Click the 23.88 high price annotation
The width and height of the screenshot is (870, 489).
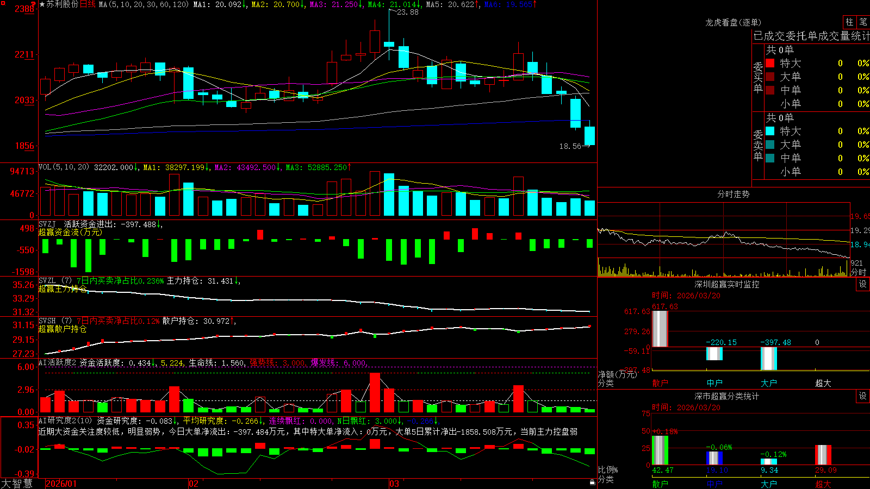(x=408, y=12)
